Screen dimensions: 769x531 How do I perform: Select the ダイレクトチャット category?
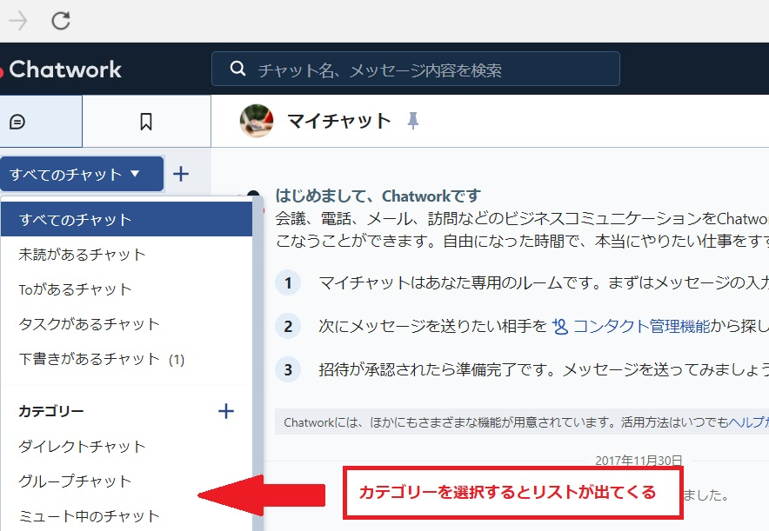(x=126, y=446)
